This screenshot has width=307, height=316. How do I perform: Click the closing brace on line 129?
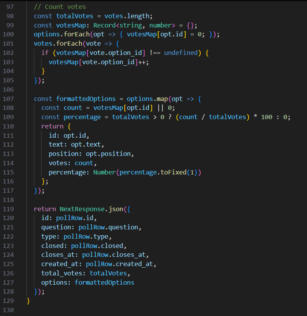(x=28, y=301)
